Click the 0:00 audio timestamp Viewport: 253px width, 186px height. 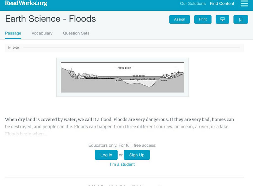pyautogui.click(x=16, y=48)
